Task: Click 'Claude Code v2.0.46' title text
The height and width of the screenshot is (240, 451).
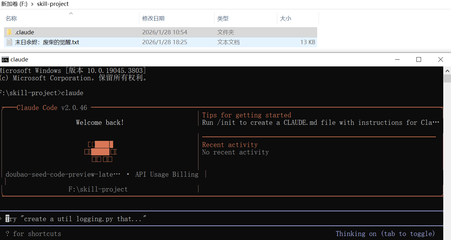Action: 52,108
